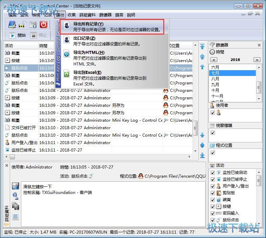Toggle the 視窗標題 filter checkbox
Viewport: 266px width, 238px height.
tap(213, 133)
